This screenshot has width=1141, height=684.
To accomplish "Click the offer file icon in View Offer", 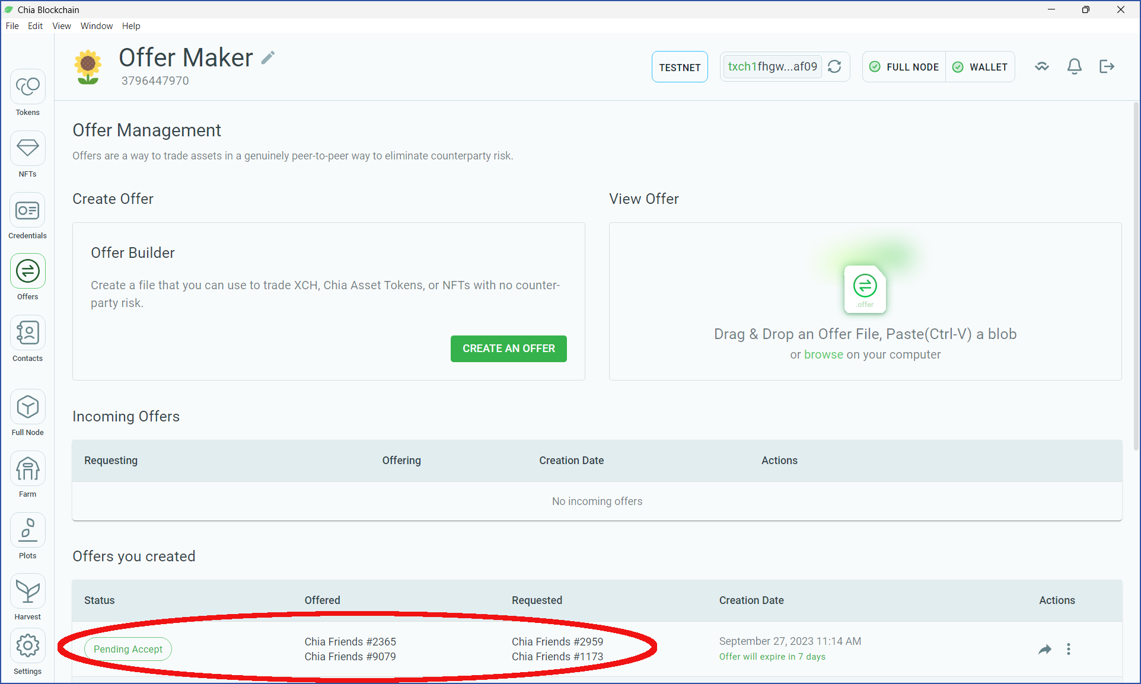I will click(x=865, y=289).
